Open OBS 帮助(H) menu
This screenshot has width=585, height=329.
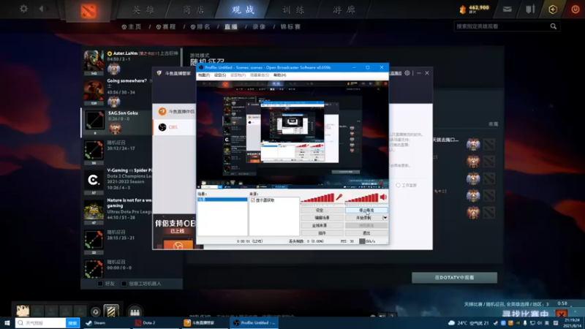point(280,75)
